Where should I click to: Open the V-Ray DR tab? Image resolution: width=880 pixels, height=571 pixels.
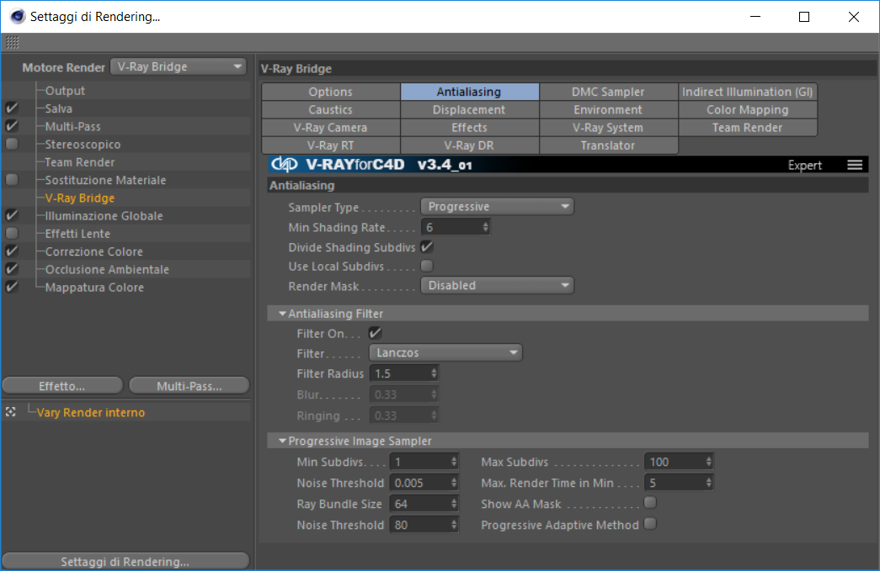[x=469, y=145]
